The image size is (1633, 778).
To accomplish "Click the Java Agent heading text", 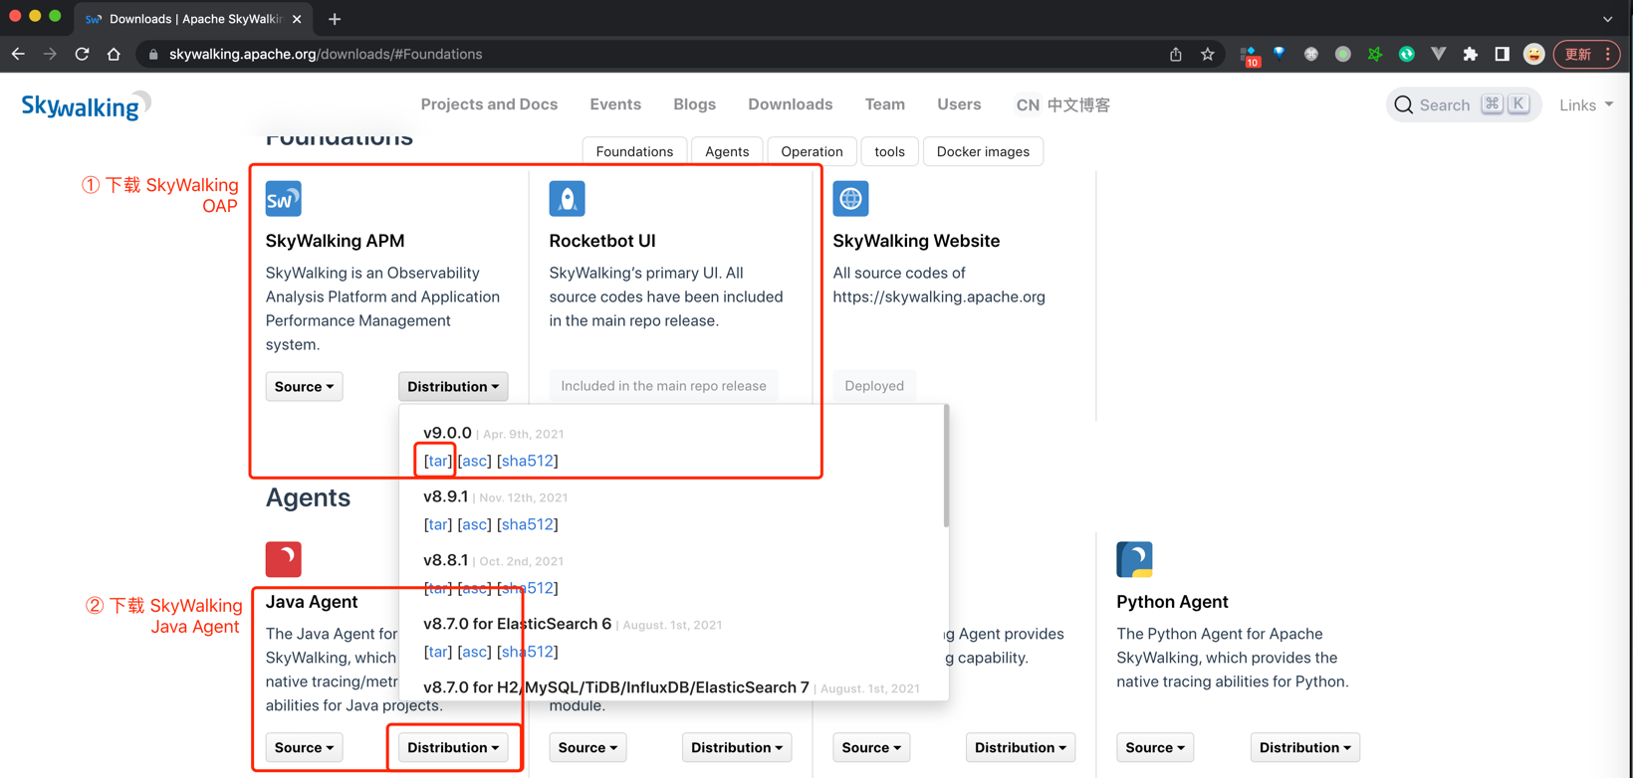I will (x=312, y=602).
